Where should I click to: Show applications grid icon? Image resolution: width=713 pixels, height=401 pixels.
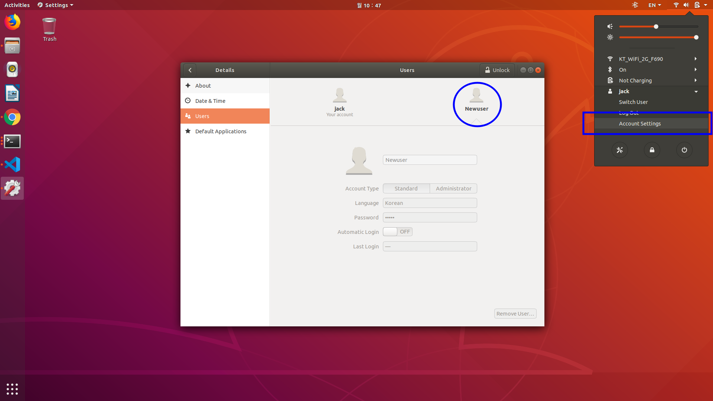click(12, 389)
